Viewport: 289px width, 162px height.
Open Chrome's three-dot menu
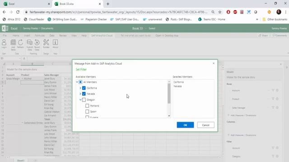point(286,12)
